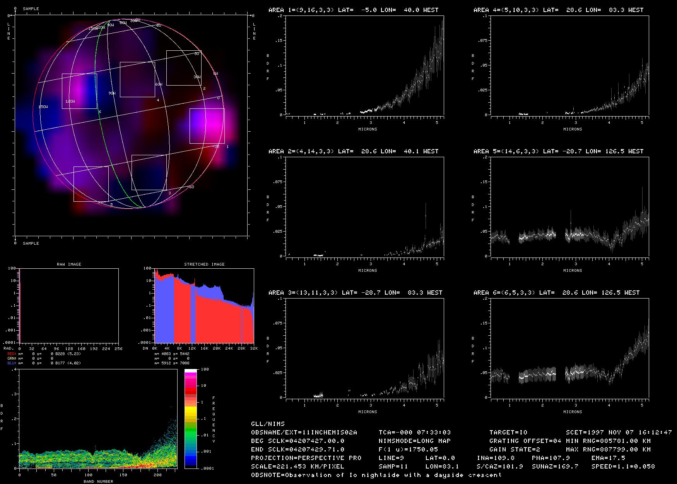Click the "GRATING OFFSET=04" entry
677x484 pixels.
(x=525, y=441)
